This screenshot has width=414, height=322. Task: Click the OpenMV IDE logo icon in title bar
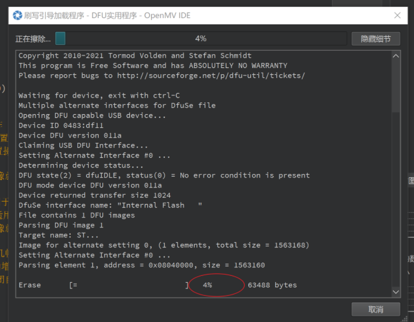pyautogui.click(x=18, y=15)
